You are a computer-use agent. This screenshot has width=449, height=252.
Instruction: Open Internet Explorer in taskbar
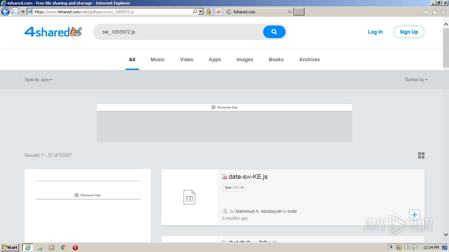(27, 247)
